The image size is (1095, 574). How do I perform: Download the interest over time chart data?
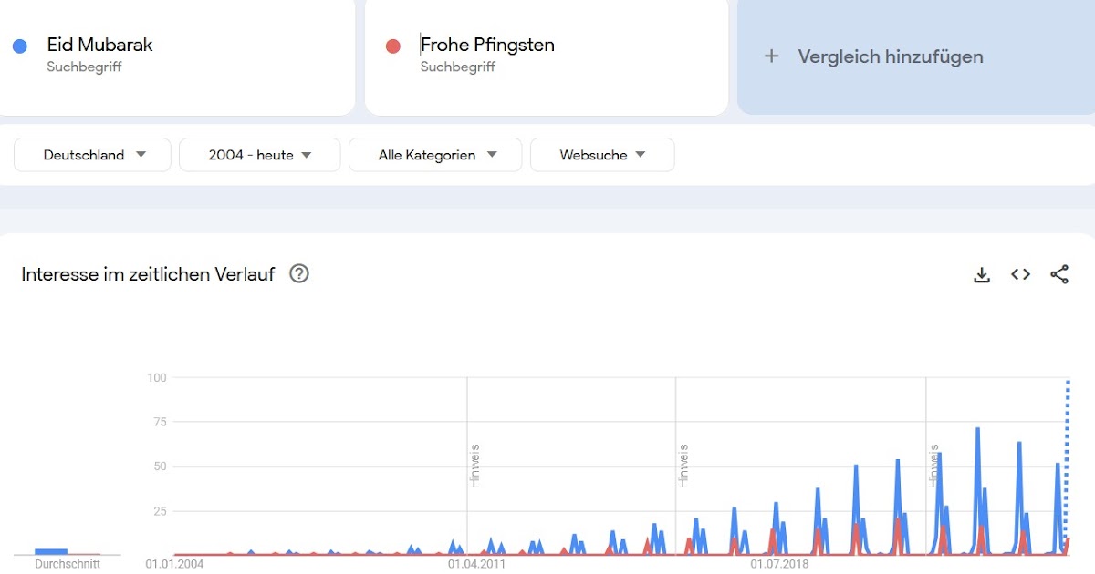[x=982, y=274]
